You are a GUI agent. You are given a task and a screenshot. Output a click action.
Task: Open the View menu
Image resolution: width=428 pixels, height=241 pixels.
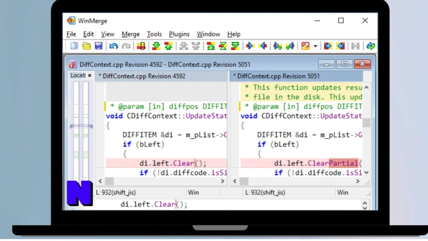point(107,34)
